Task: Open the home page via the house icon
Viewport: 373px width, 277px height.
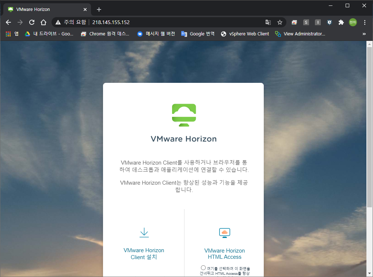Action: [x=43, y=22]
